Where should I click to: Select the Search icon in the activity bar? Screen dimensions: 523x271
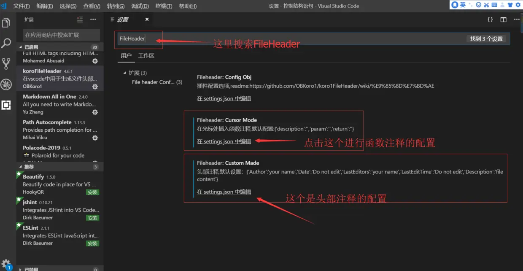pos(6,43)
